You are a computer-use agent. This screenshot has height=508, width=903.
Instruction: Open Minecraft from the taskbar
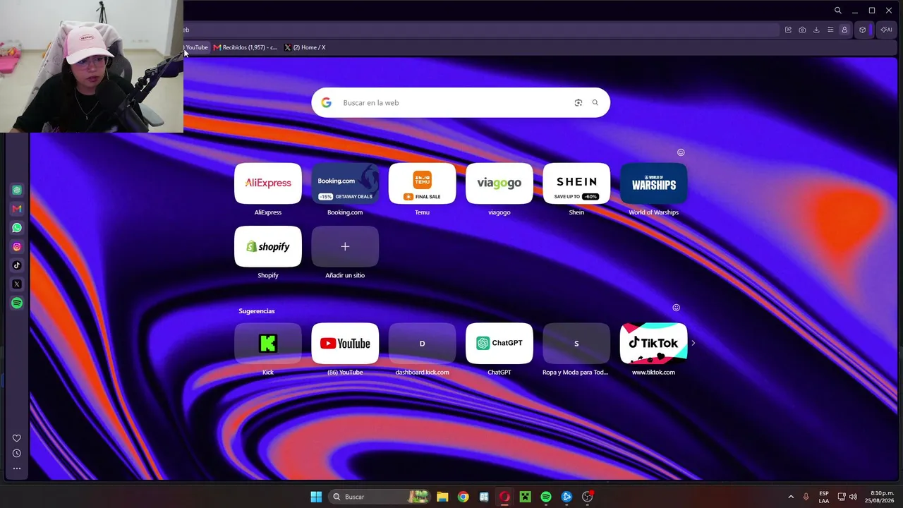[525, 497]
